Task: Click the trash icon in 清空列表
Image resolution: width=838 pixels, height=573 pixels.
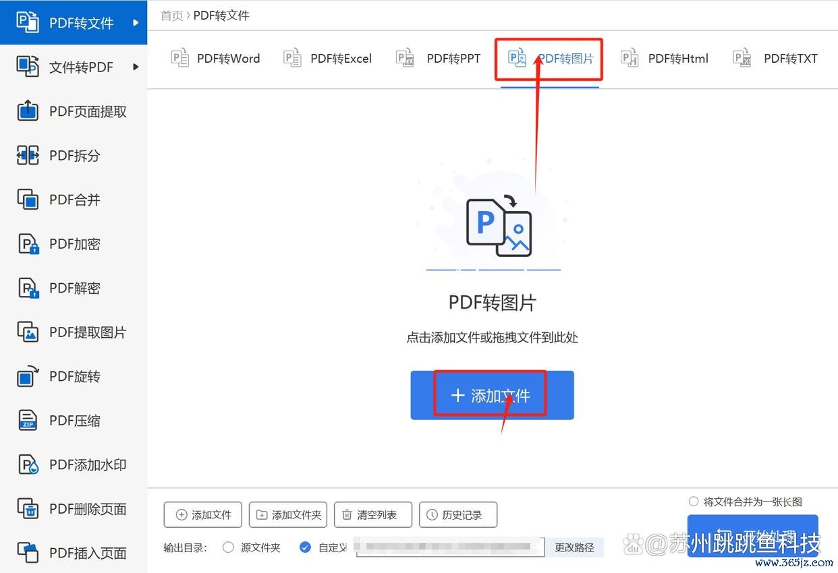Action: 347,515
